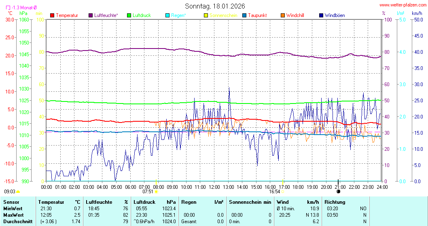Click the moon phase icon below 21:00

[339, 192]
